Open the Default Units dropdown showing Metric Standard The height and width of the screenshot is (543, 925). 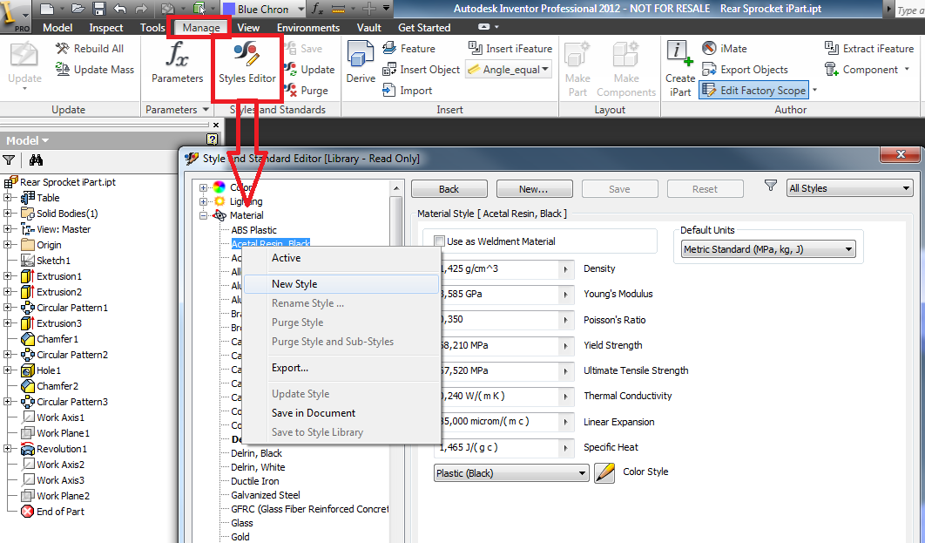(x=766, y=248)
